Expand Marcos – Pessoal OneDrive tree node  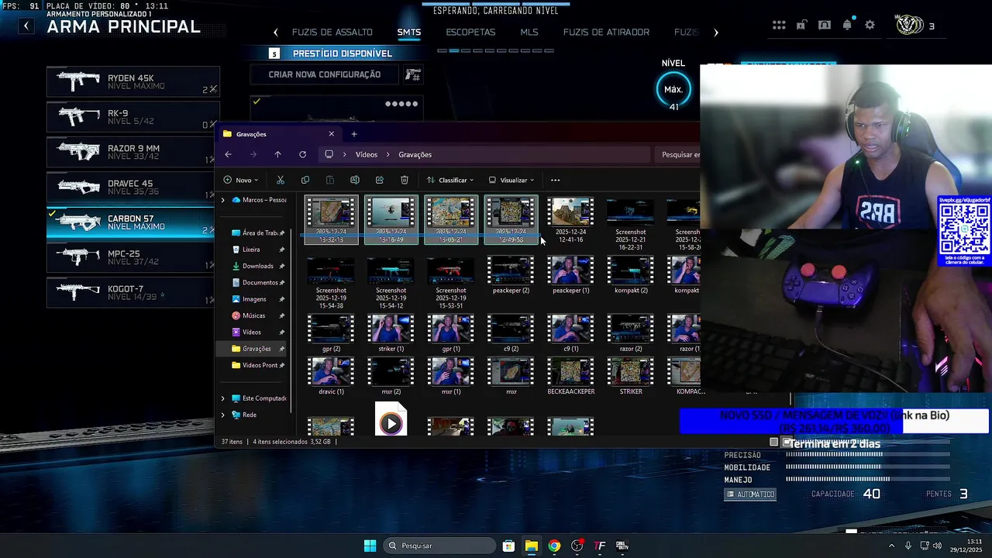223,200
